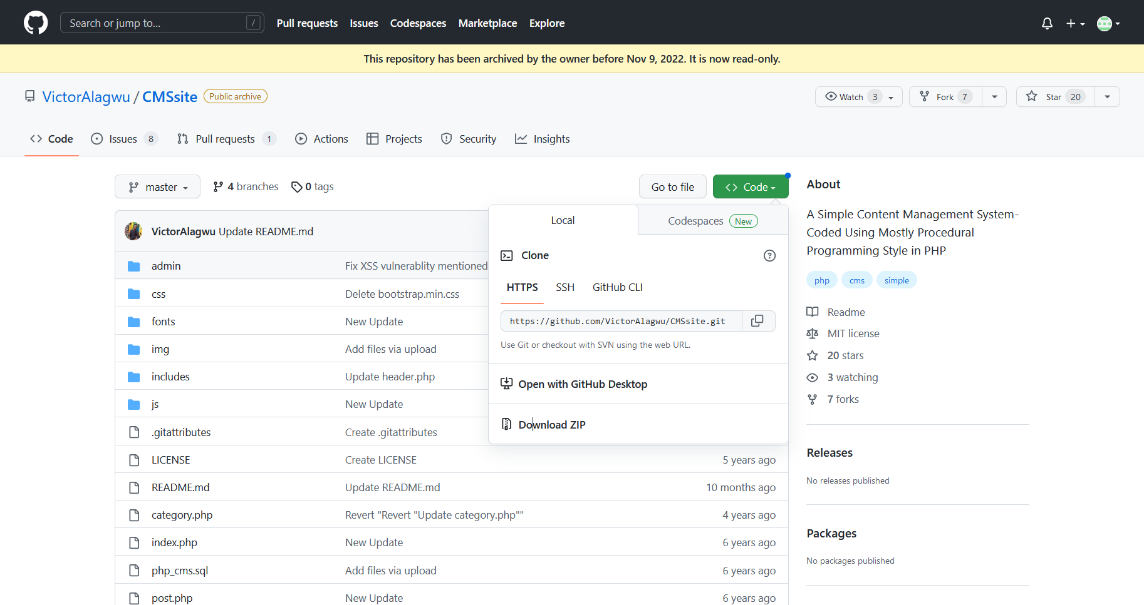The image size is (1144, 605).
Task: Open Codespaces in top navigation
Action: click(x=418, y=23)
